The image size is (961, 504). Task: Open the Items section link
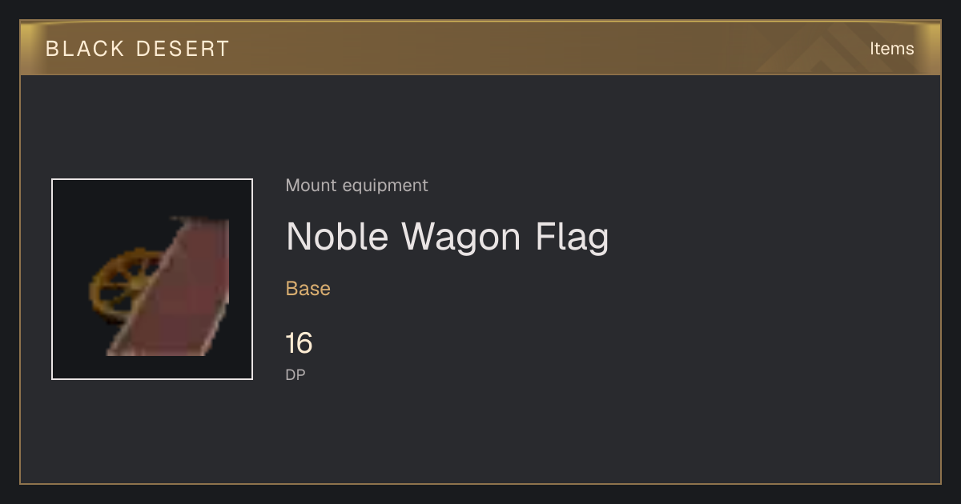891,49
